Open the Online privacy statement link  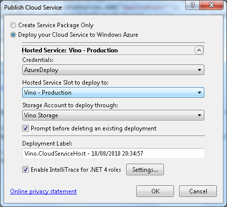[x=43, y=191]
